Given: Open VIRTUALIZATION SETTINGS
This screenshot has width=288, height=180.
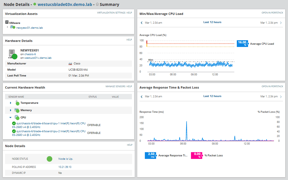Looking at the screenshot, I should (111, 13).
